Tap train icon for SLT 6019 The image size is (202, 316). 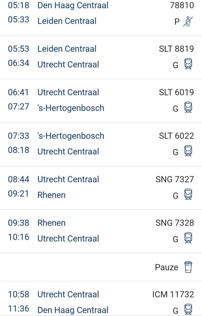(x=188, y=107)
